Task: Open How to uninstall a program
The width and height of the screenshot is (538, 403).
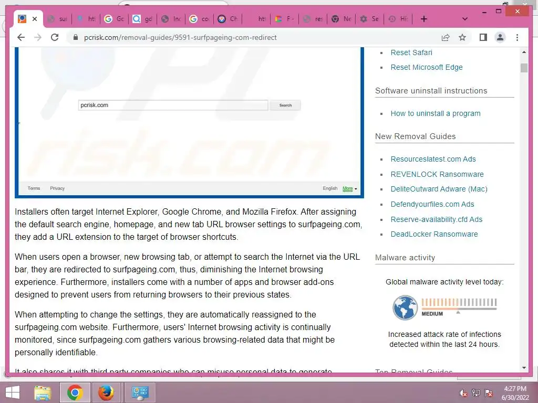Action: [x=436, y=113]
